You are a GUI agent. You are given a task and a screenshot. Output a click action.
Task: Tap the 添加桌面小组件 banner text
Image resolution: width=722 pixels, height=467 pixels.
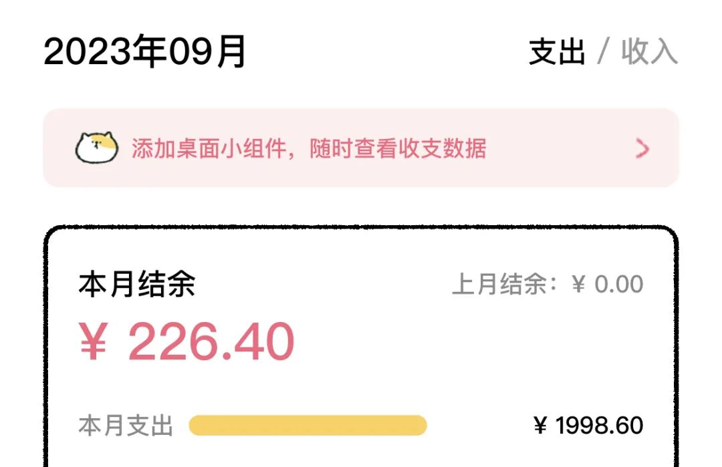(x=209, y=148)
